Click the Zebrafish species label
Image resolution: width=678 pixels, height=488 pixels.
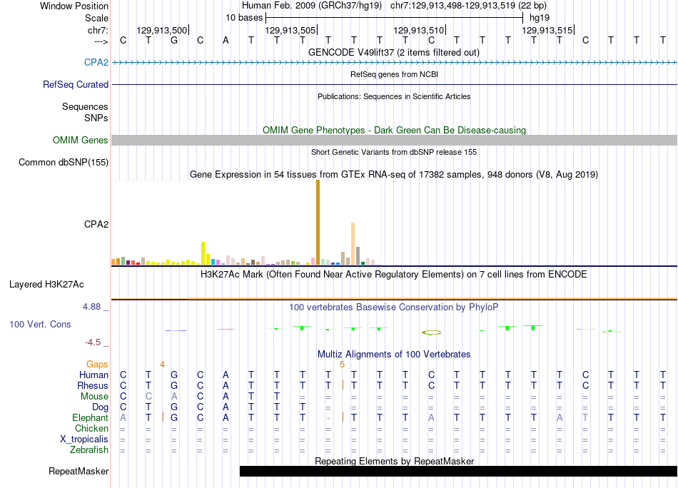(x=89, y=450)
